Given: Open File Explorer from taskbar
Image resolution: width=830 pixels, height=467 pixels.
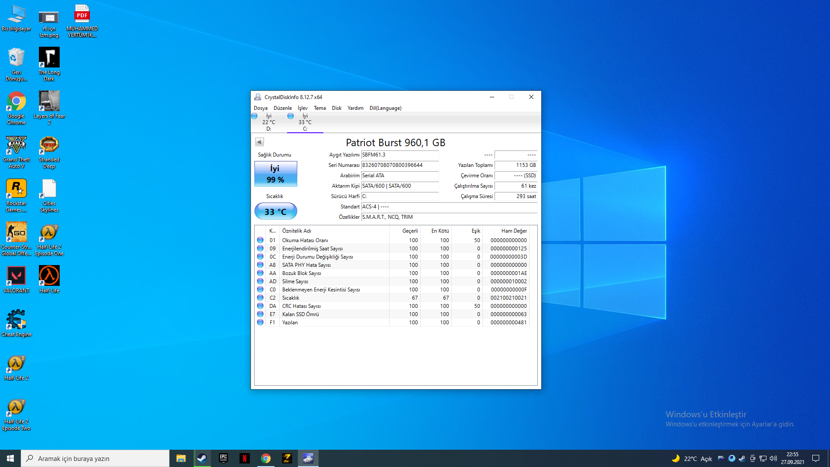Looking at the screenshot, I should (x=181, y=458).
